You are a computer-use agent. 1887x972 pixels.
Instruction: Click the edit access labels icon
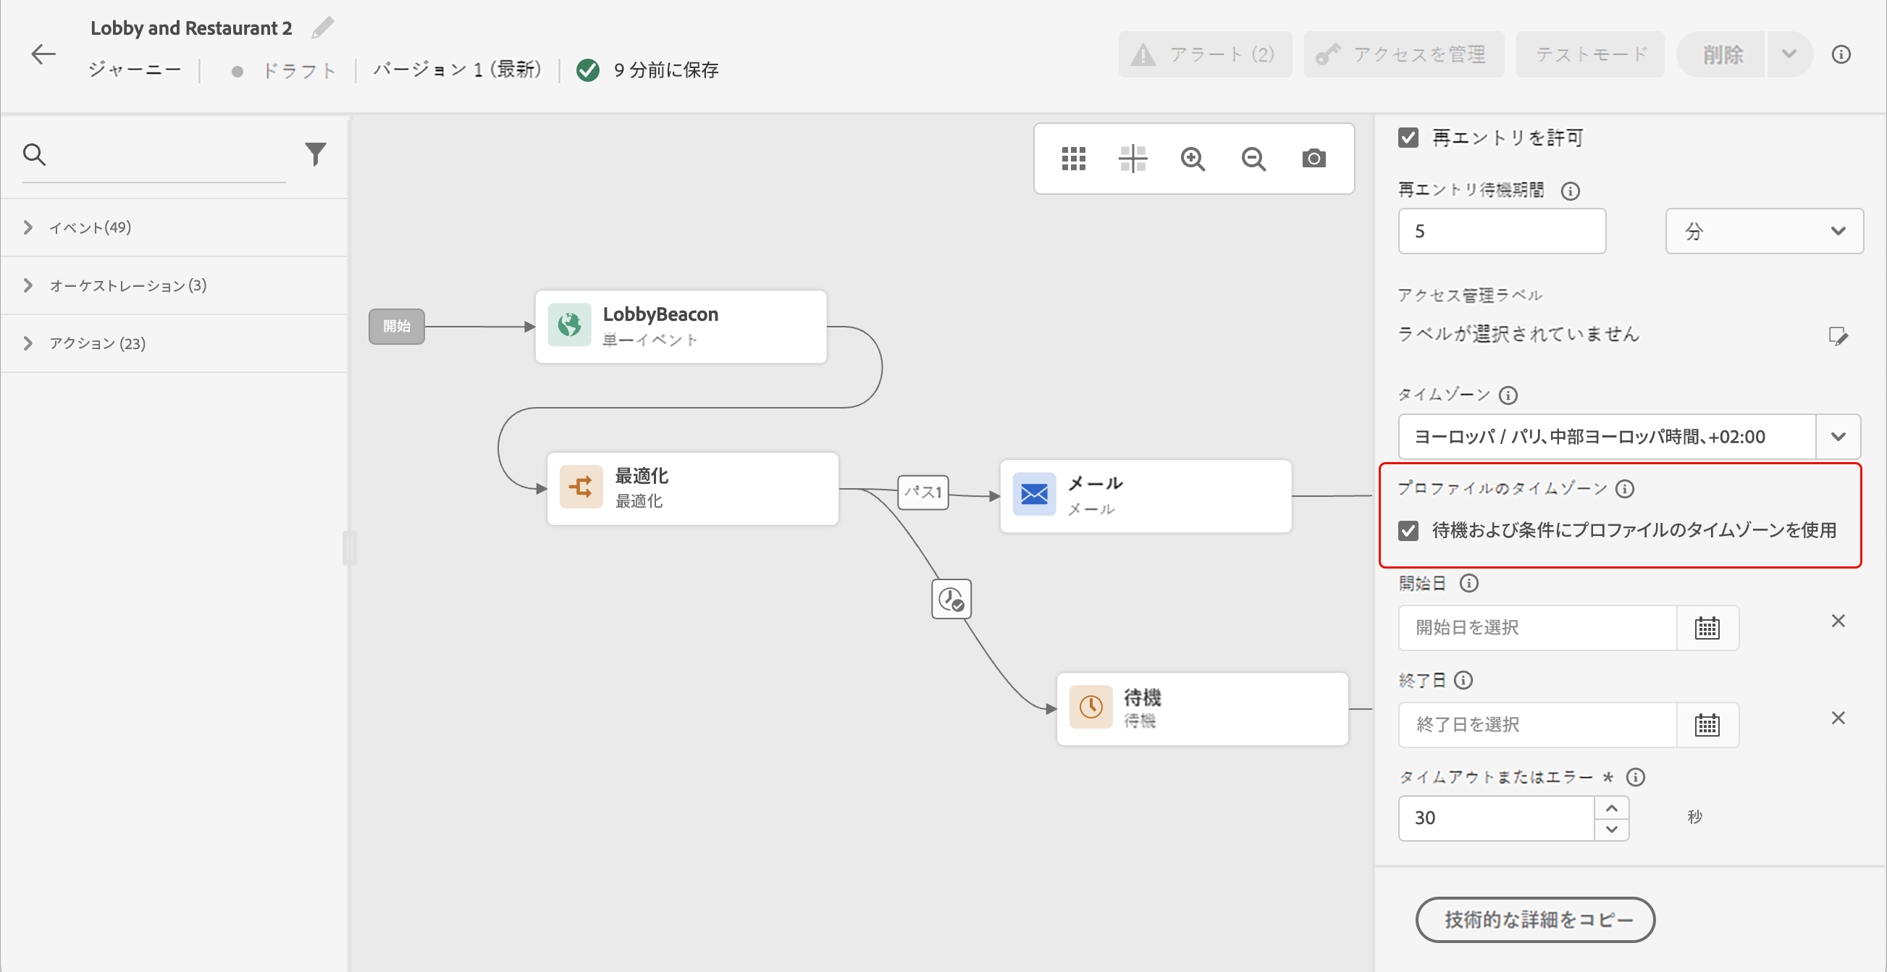tap(1838, 336)
